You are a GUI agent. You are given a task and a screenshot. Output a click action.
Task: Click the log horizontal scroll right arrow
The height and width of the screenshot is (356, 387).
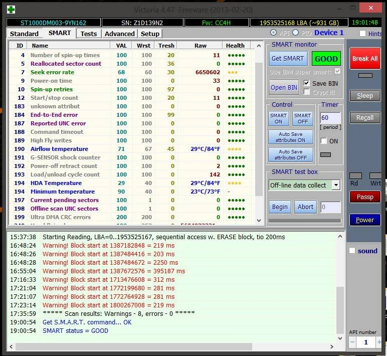pos(332,346)
